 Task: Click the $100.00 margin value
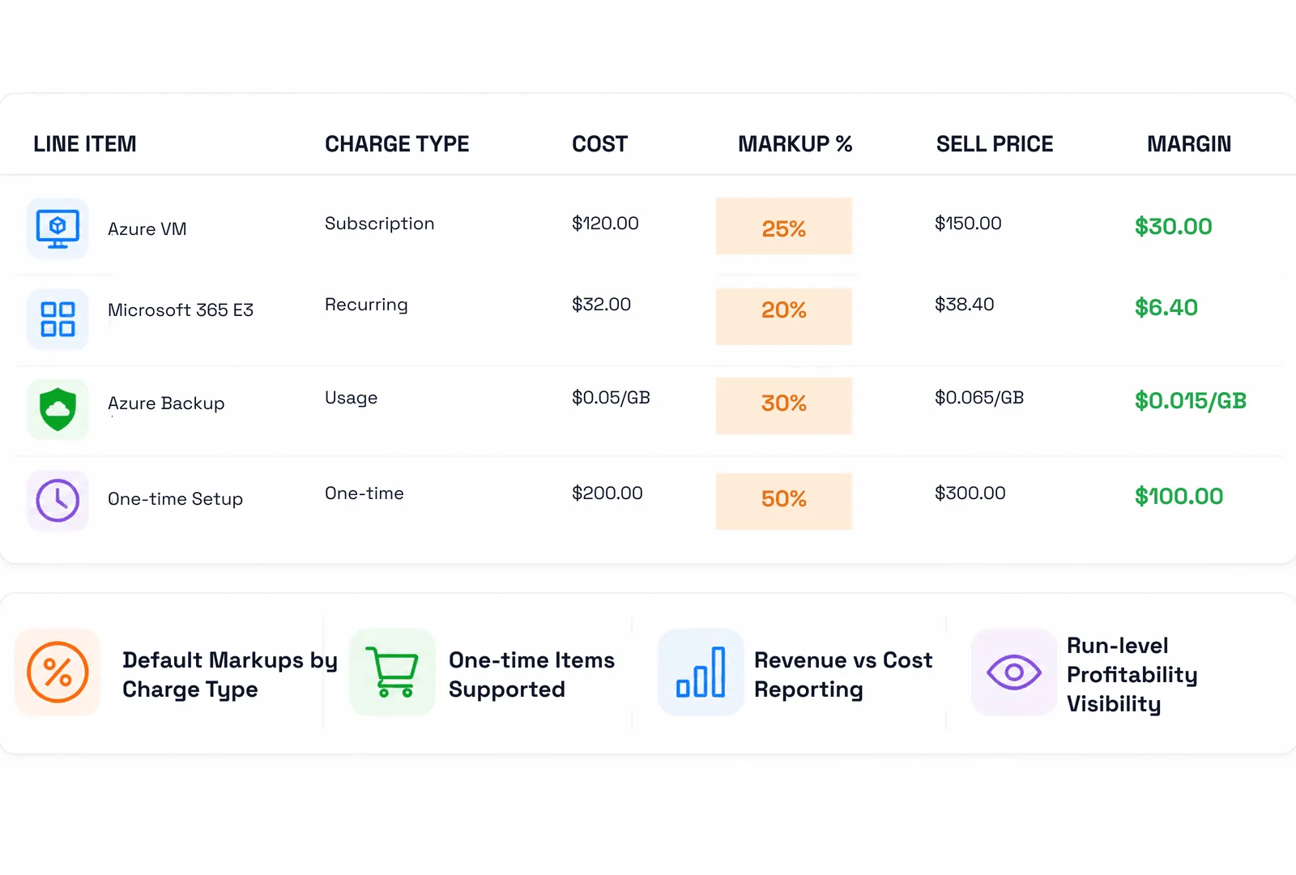coord(1179,497)
